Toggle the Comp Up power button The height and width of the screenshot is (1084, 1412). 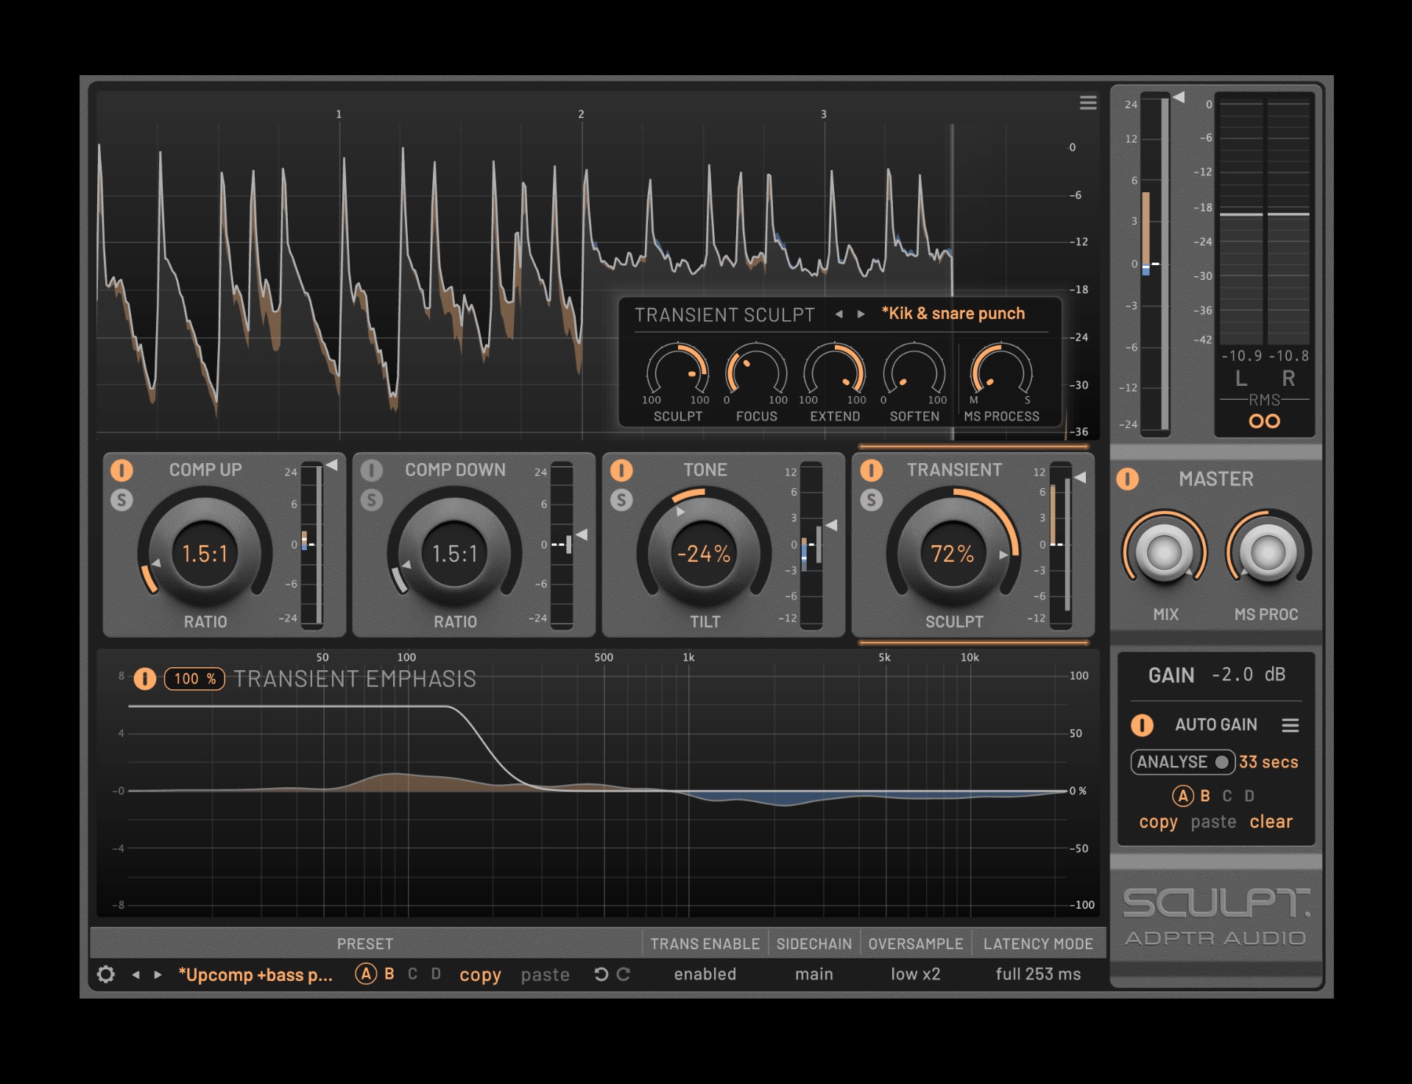[121, 470]
